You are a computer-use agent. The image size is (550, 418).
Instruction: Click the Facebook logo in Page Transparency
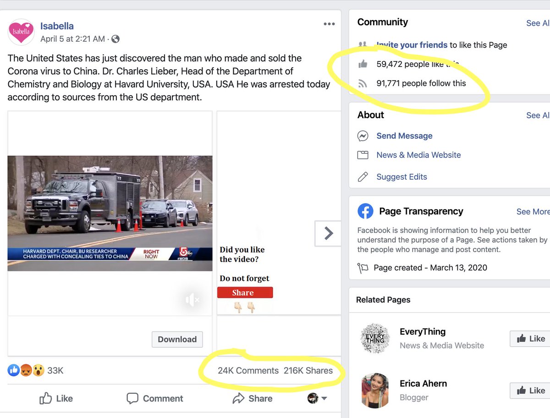tap(365, 211)
